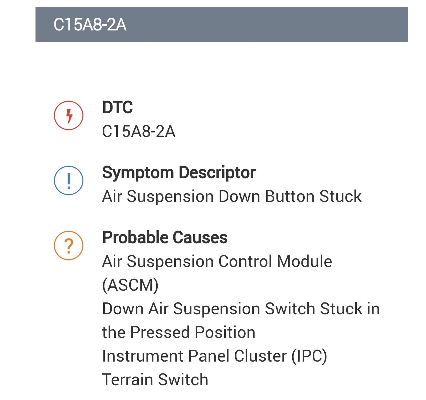The width and height of the screenshot is (426, 400).
Task: Click the blue exclamation Symptom Descriptor icon
Action: coord(68,180)
